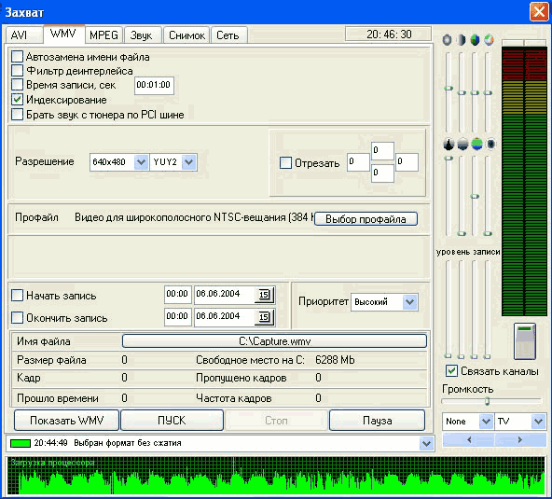This screenshot has width=552, height=499.
Task: Click the green and blue landscape icon
Action: pyautogui.click(x=476, y=144)
